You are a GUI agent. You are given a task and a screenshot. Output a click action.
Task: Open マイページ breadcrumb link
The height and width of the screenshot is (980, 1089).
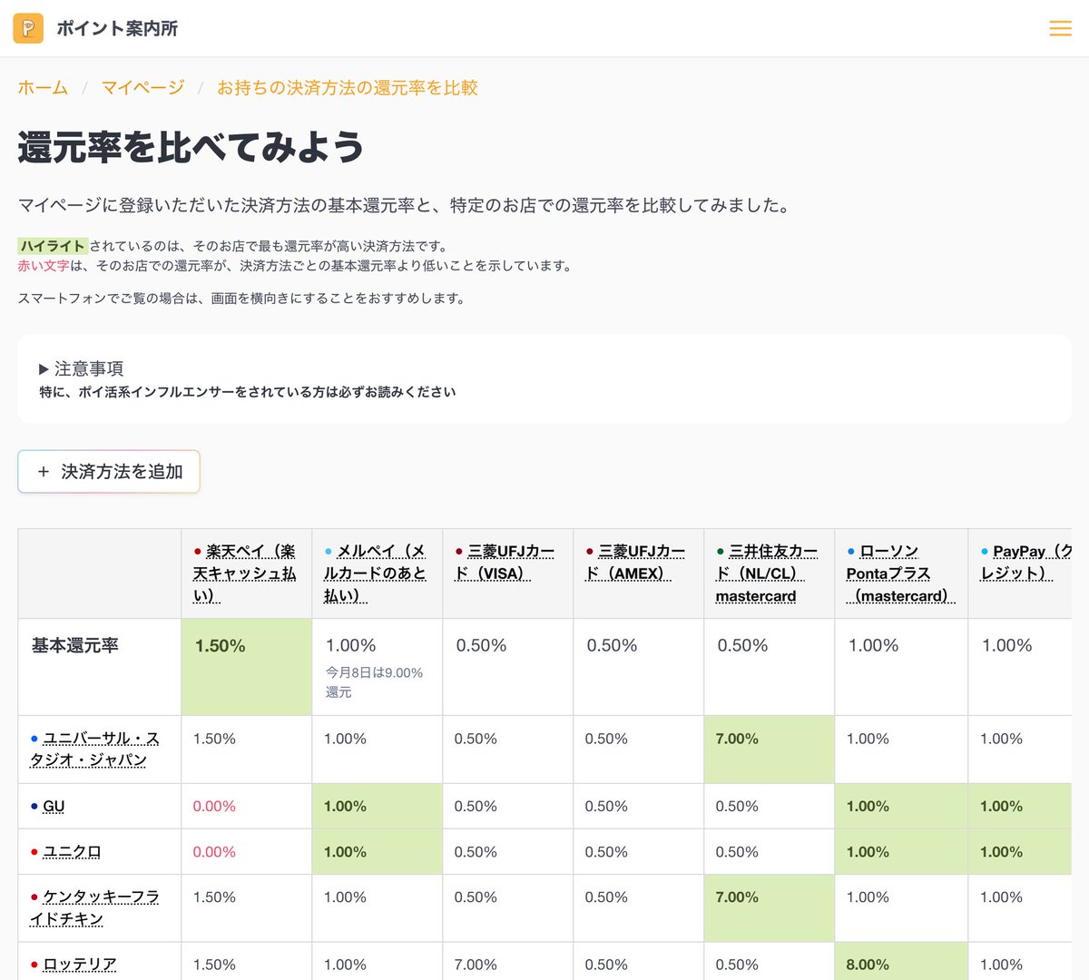coord(142,88)
